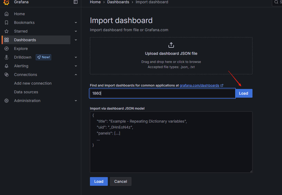Open Add new connection submenu item
282x195 pixels.
point(33,83)
